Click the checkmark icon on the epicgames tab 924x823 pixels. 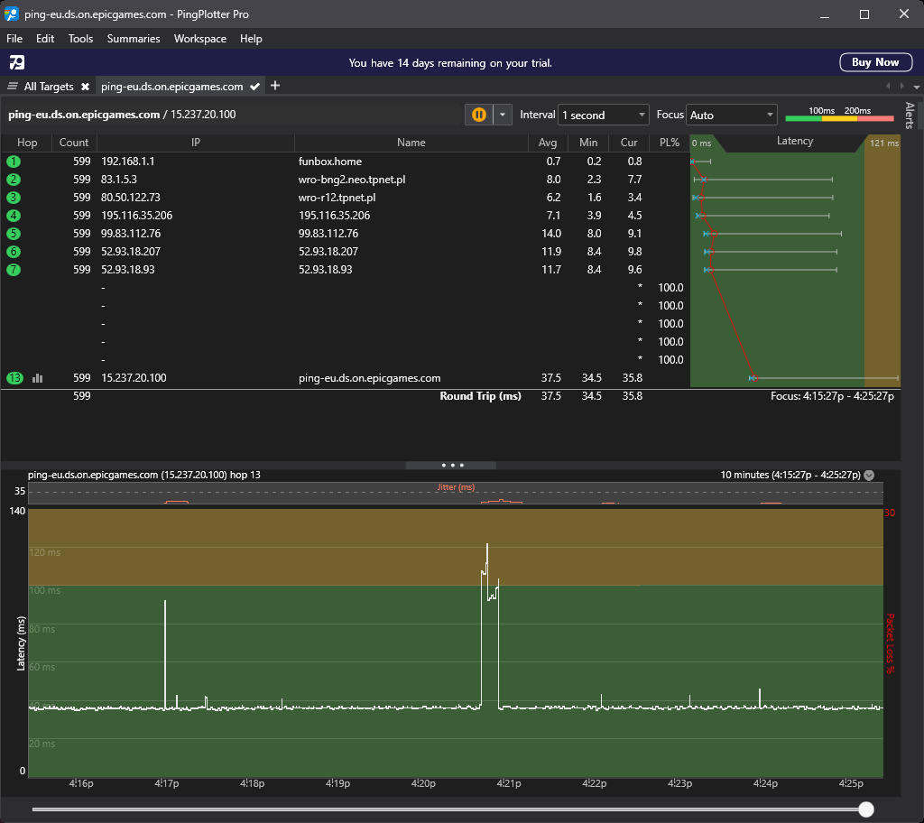click(254, 87)
